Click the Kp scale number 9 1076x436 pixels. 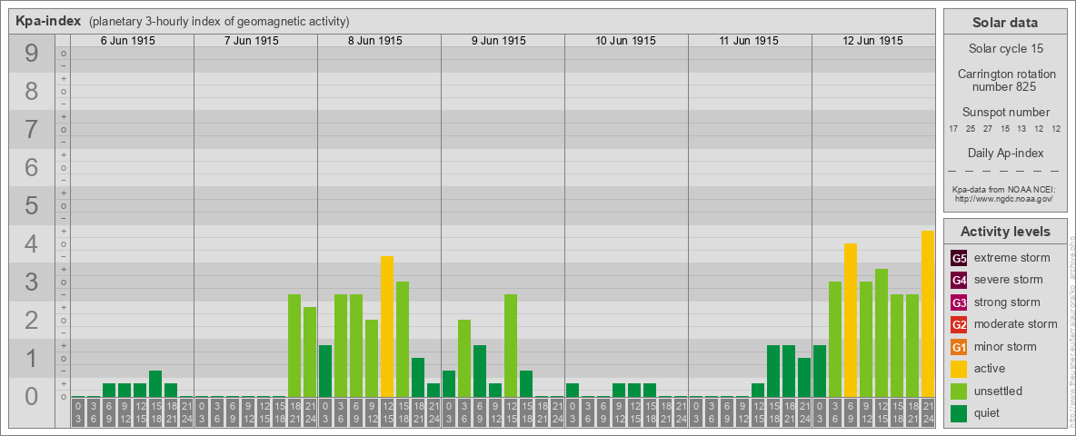click(32, 53)
